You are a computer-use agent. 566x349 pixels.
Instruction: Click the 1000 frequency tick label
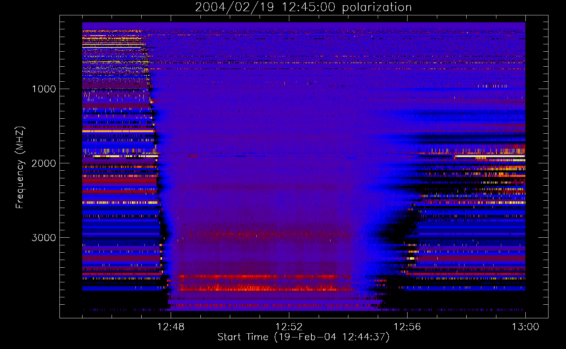(x=44, y=89)
